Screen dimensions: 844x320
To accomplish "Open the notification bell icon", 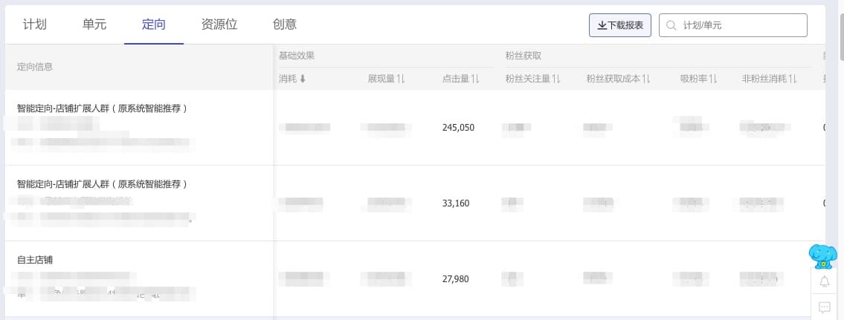I will tap(824, 281).
